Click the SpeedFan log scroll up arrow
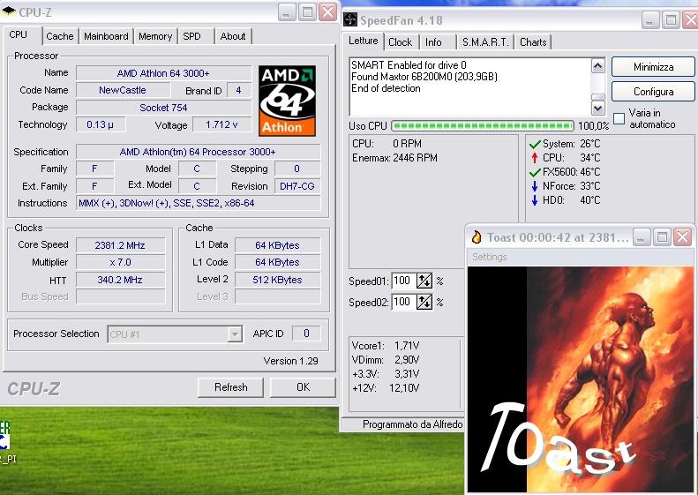Image resolution: width=698 pixels, height=495 pixels. coord(597,66)
